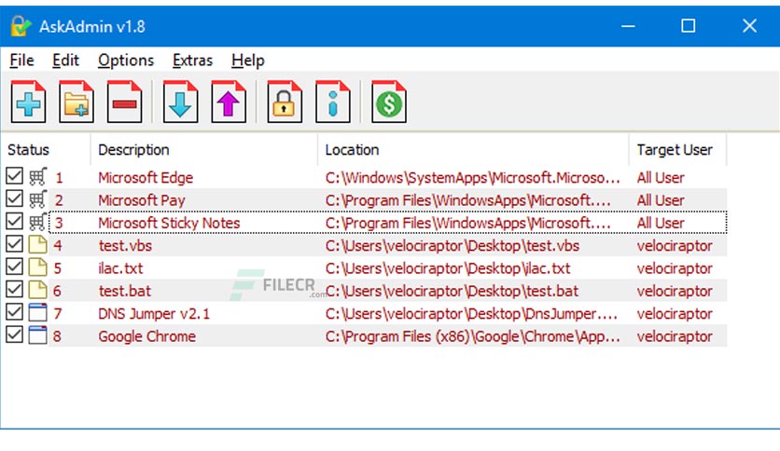Select the ilac.txt description entry
The image size is (780, 451).
(120, 268)
